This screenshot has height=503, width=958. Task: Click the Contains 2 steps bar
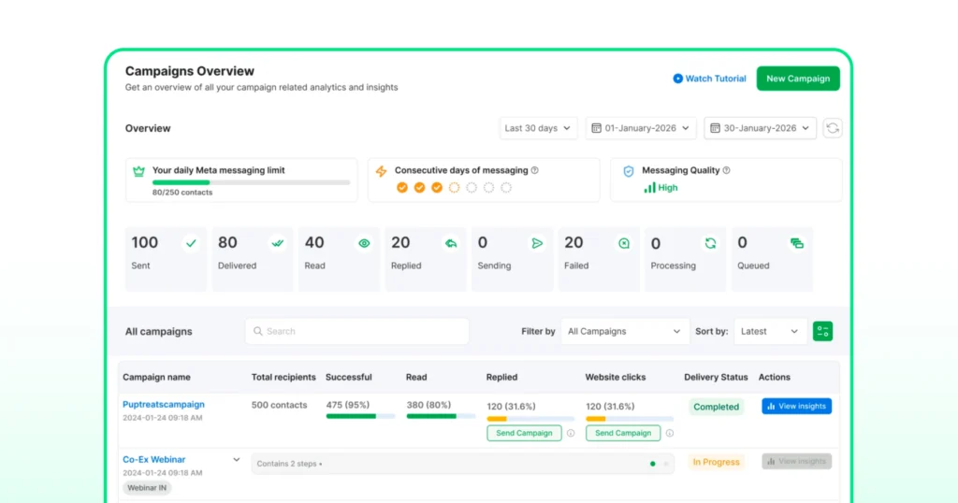pyautogui.click(x=462, y=464)
